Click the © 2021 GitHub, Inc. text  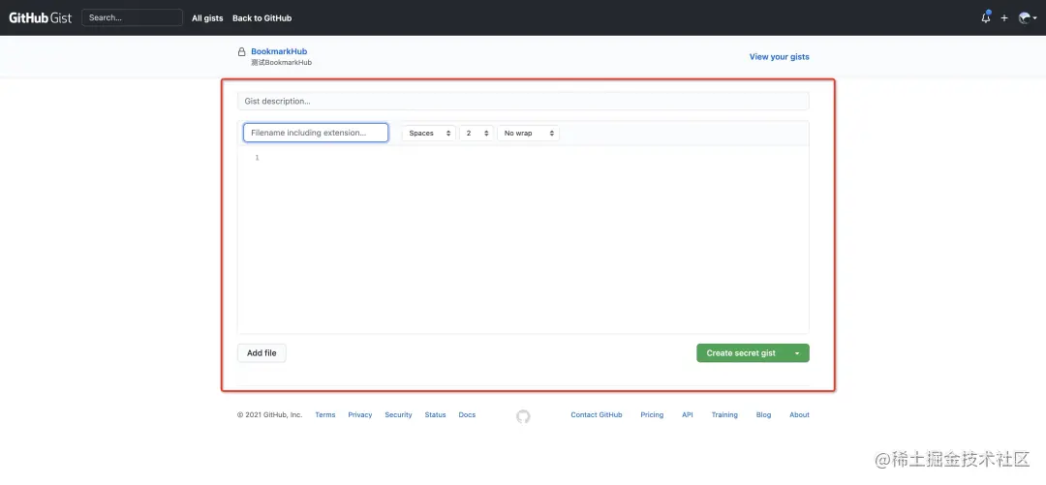tap(269, 415)
